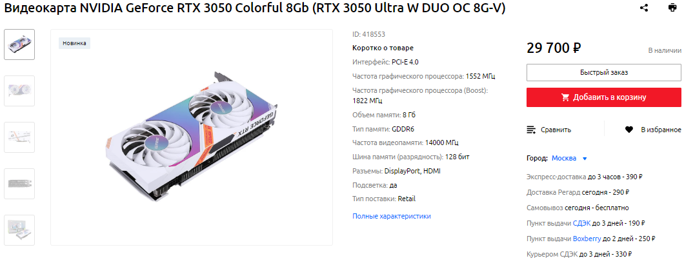Open the Boxberry pickup point link
684x265 pixels.
click(x=587, y=239)
